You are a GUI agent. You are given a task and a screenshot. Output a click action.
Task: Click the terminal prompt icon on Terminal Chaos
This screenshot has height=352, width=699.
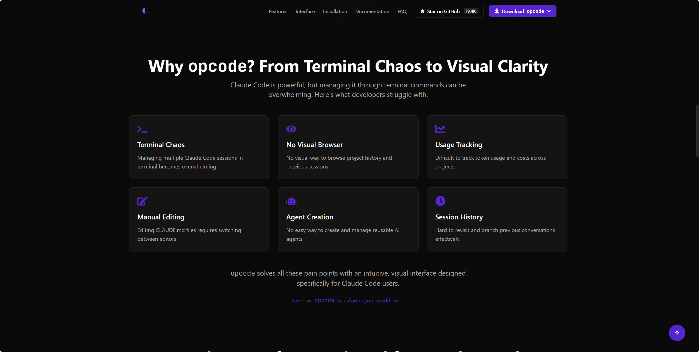[142, 129]
